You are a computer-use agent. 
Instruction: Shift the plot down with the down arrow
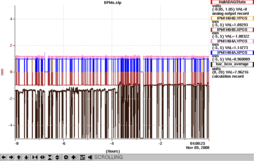[26, 157]
